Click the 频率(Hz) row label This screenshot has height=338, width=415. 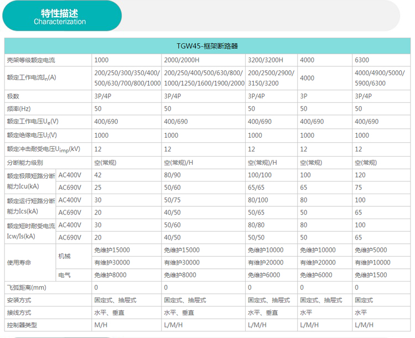point(19,109)
